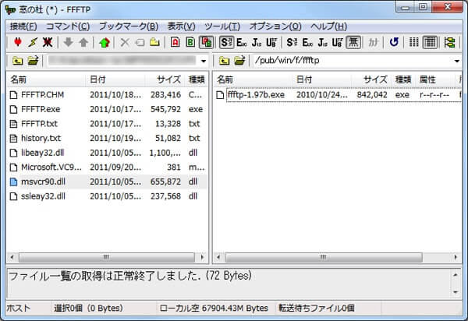
Task: Open the オプション(O) menu
Action: pos(275,26)
